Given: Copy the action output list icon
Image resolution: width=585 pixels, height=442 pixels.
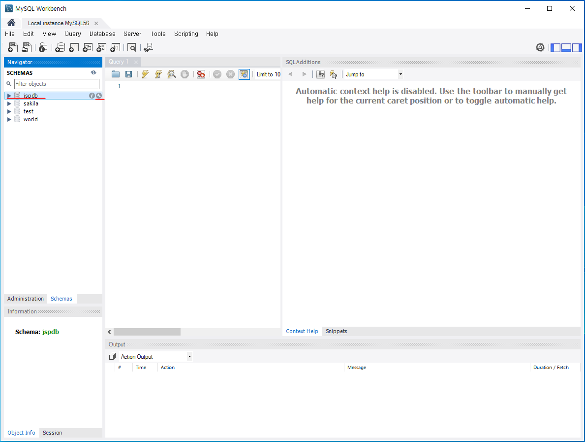Looking at the screenshot, I should (x=112, y=356).
